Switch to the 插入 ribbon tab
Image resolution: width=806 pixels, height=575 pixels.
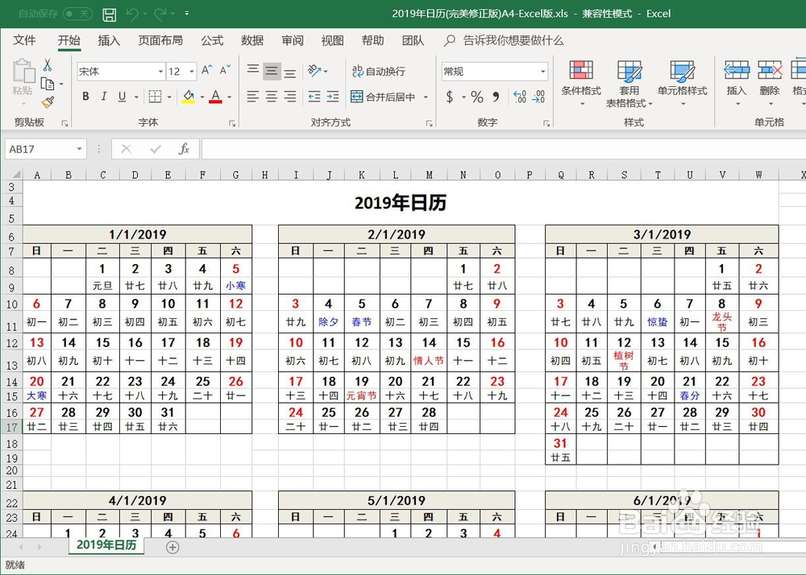pyautogui.click(x=109, y=40)
